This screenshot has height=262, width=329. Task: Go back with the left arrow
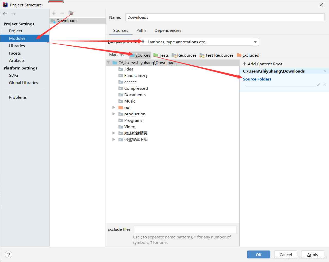5,14
